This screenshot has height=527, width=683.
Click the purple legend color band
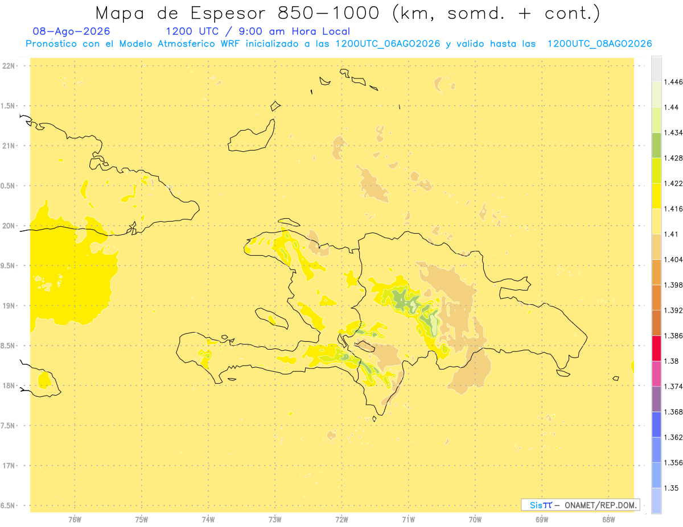pos(656,399)
